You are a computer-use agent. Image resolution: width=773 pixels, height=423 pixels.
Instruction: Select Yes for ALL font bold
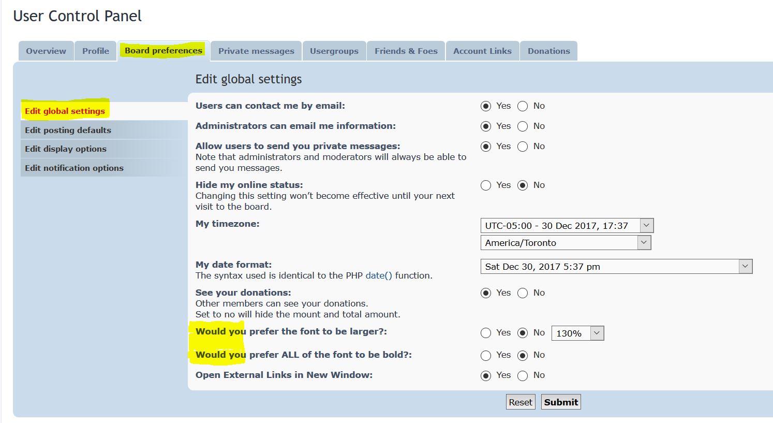pyautogui.click(x=485, y=355)
